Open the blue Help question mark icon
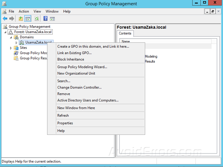This screenshot has width=223, height=167. point(46,19)
